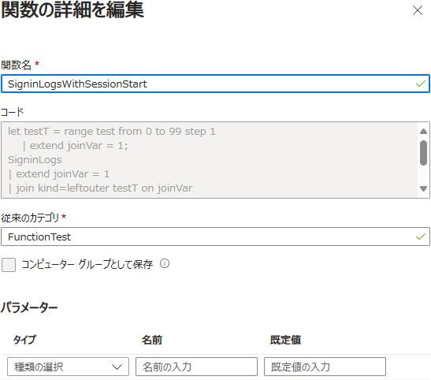Click the green checkmark in 関数名 field
The height and width of the screenshot is (380, 431).
421,84
